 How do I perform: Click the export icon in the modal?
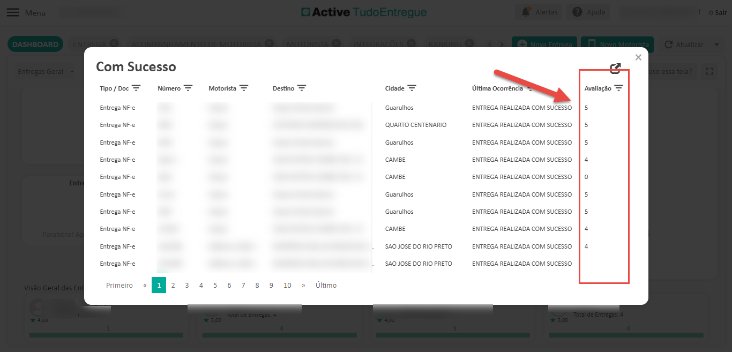(x=615, y=68)
